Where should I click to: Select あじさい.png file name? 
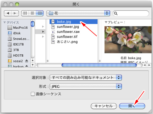click(67, 42)
